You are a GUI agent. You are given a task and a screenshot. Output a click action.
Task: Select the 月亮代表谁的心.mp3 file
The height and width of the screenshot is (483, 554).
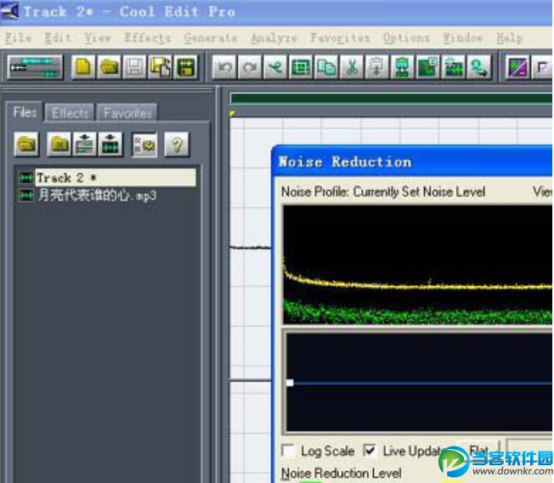click(x=97, y=195)
